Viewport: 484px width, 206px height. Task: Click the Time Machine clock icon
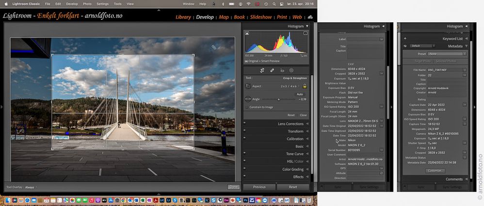(266, 4)
